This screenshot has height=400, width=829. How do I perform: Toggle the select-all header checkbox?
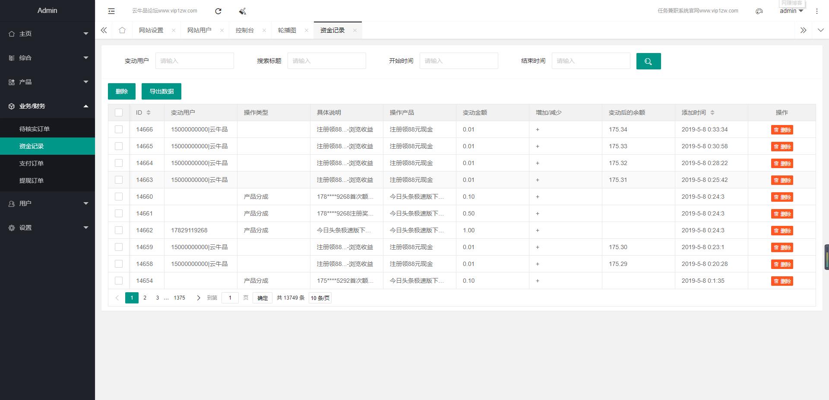click(x=119, y=112)
